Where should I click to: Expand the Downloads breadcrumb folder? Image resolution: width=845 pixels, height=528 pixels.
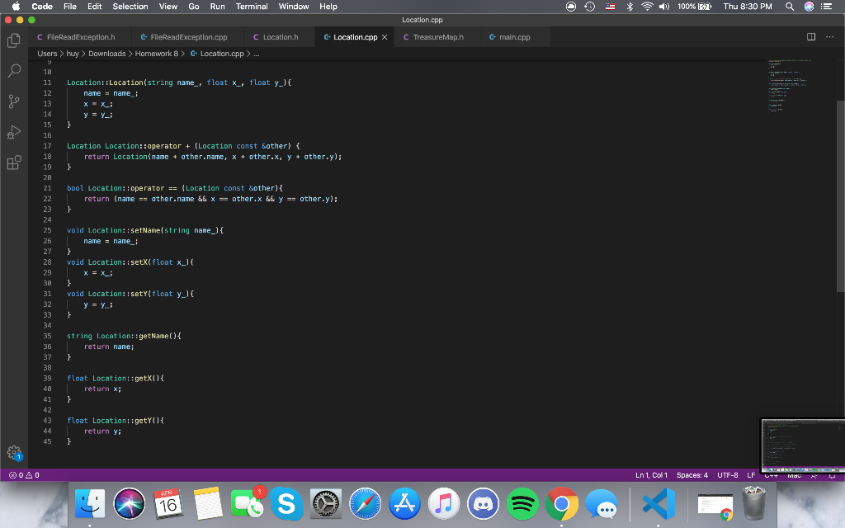click(106, 54)
